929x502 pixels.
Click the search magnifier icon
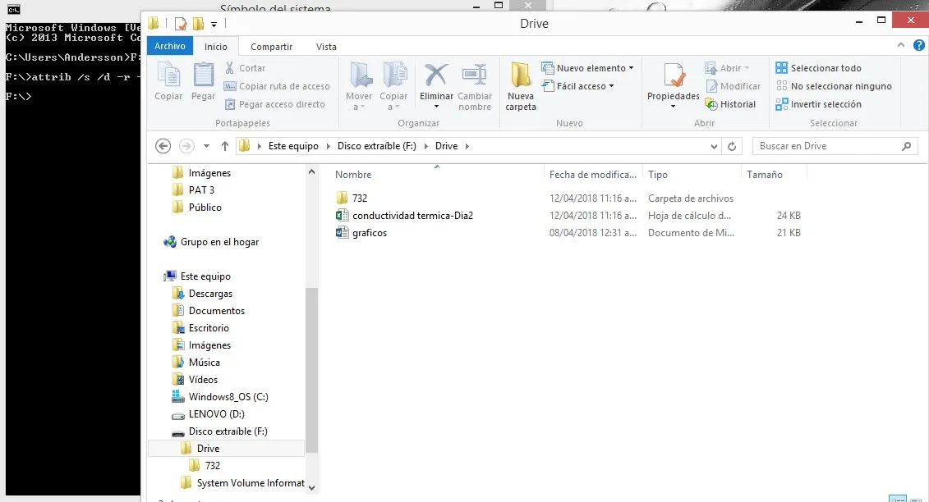click(907, 146)
